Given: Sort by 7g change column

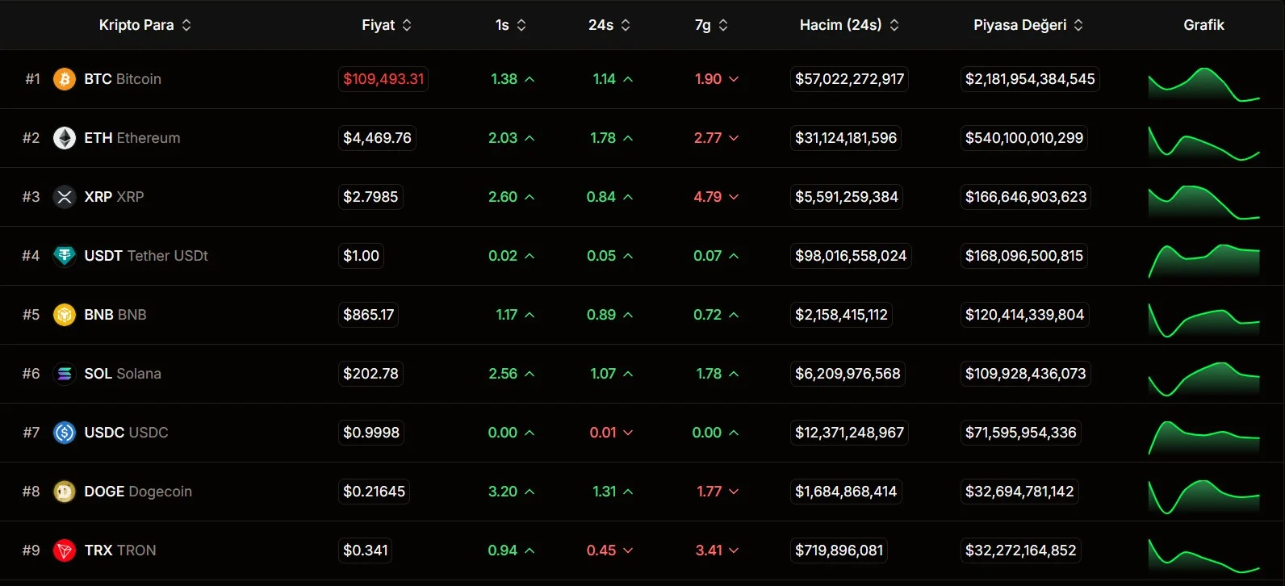Looking at the screenshot, I should tap(711, 25).
